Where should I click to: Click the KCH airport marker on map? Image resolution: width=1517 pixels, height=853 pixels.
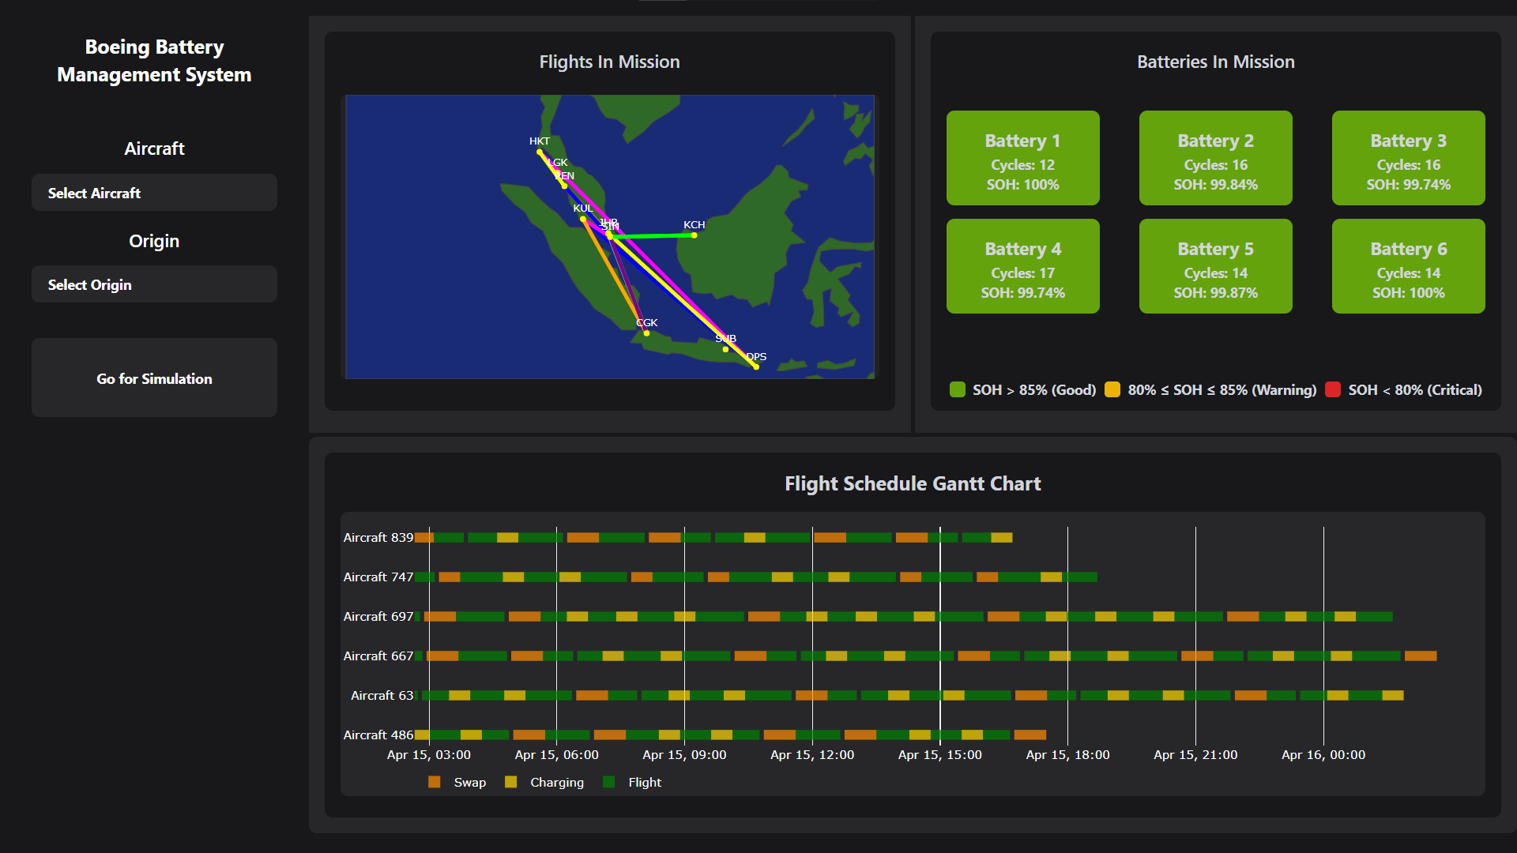point(694,235)
